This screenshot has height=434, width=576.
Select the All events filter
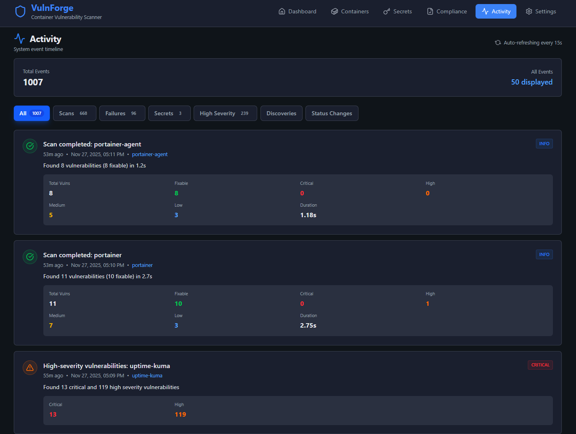(32, 113)
